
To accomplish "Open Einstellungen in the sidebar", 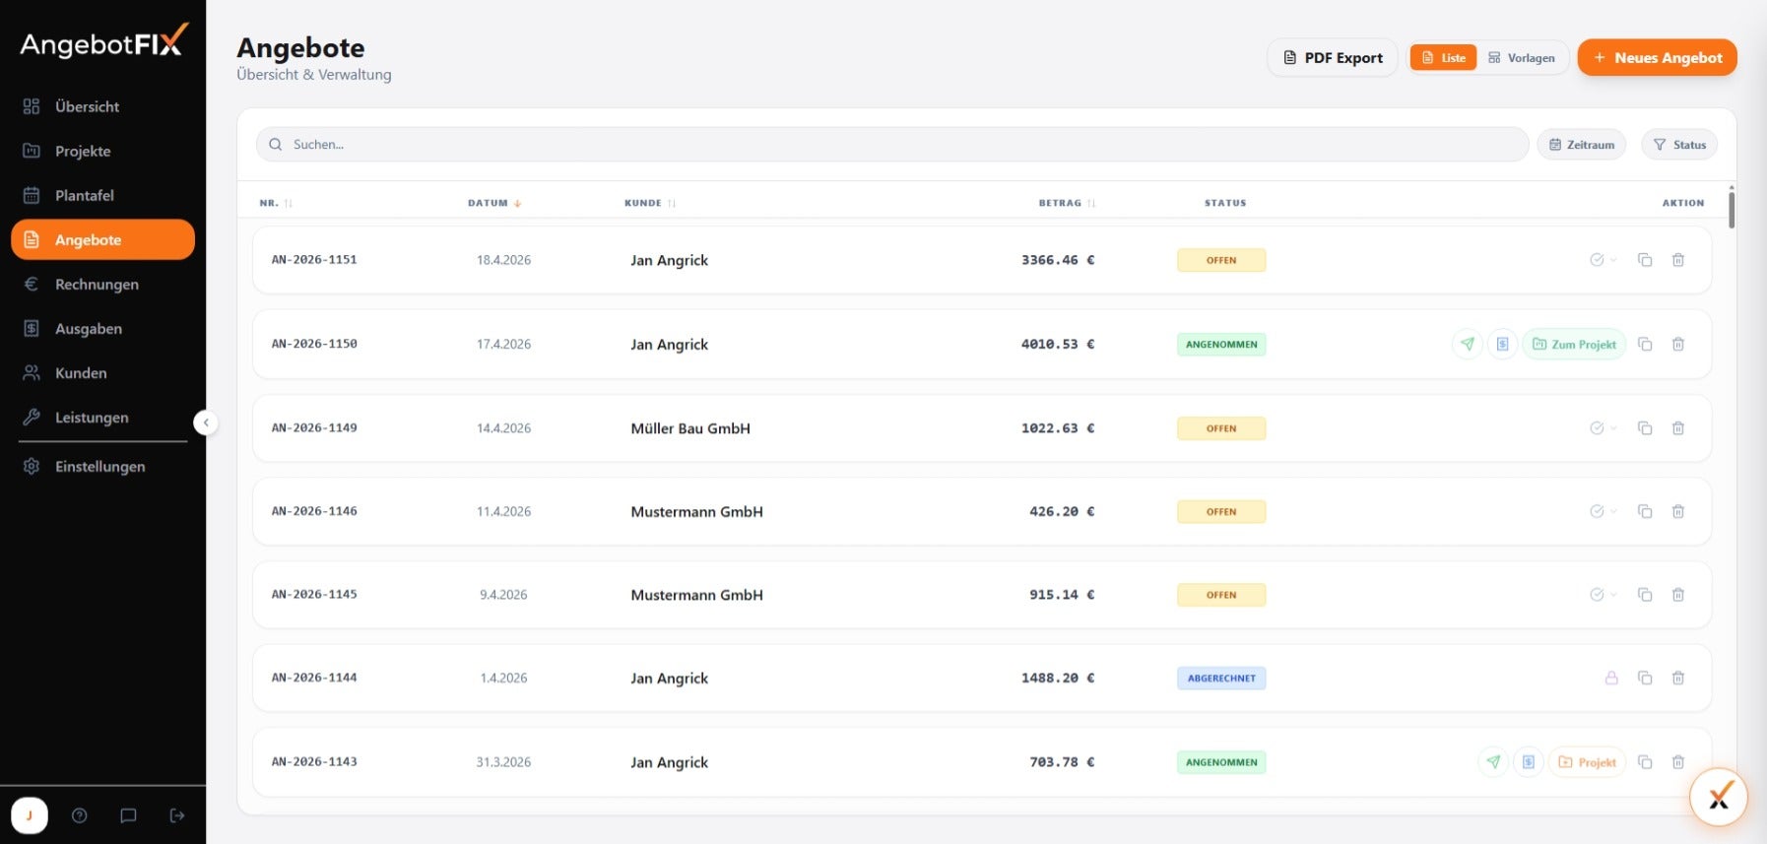I will [102, 466].
